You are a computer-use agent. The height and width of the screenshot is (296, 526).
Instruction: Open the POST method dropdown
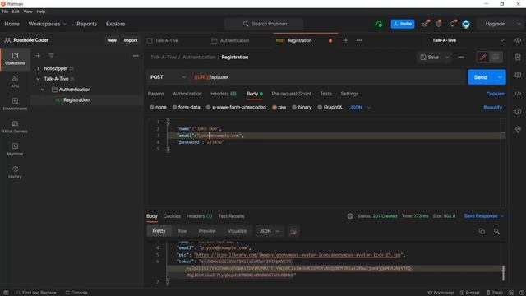(x=168, y=77)
